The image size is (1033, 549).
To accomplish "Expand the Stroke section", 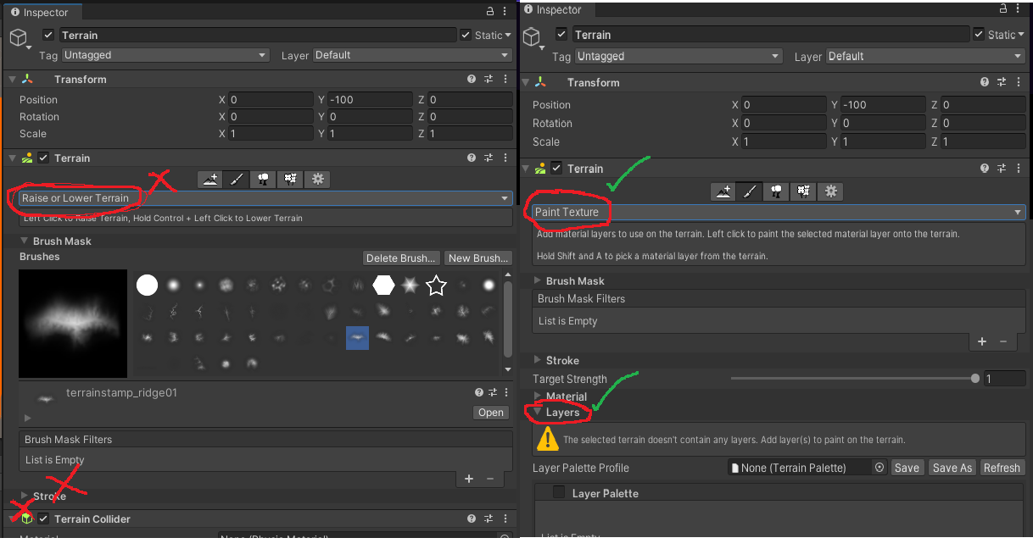I will tap(48, 496).
